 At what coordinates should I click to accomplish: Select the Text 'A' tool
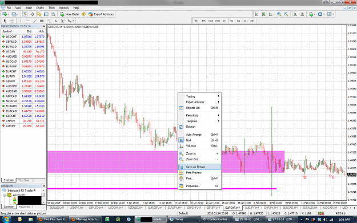coord(55,21)
